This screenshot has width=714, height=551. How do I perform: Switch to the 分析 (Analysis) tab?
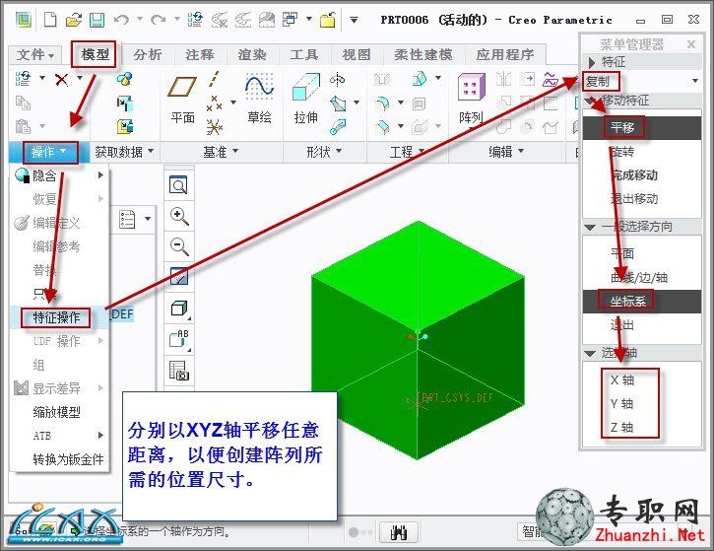coord(148,55)
